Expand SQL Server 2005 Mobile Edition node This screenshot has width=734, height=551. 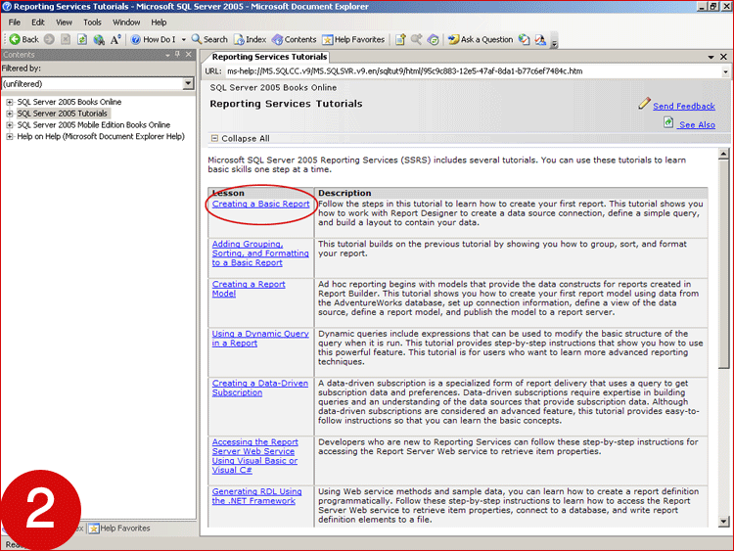(10, 125)
